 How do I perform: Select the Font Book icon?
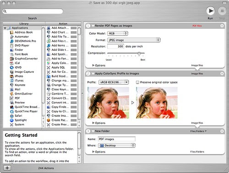coord(12,54)
